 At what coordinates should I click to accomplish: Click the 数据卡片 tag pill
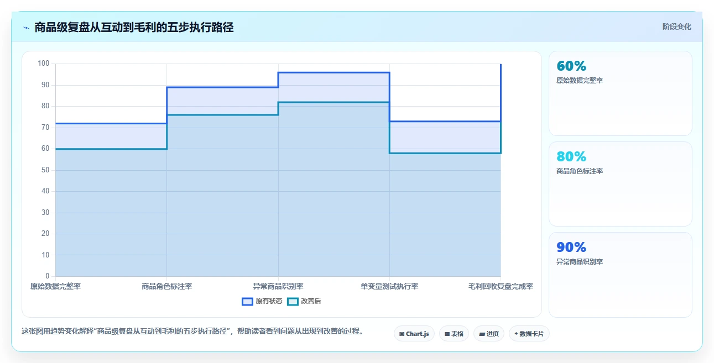[529, 334]
